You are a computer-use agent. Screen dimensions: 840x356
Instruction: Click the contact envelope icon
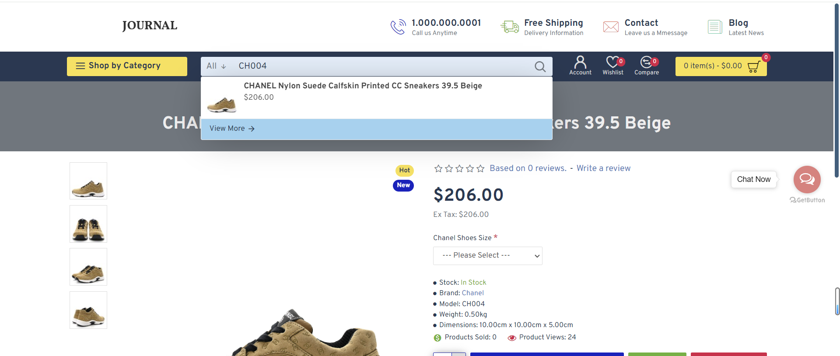pos(611,27)
